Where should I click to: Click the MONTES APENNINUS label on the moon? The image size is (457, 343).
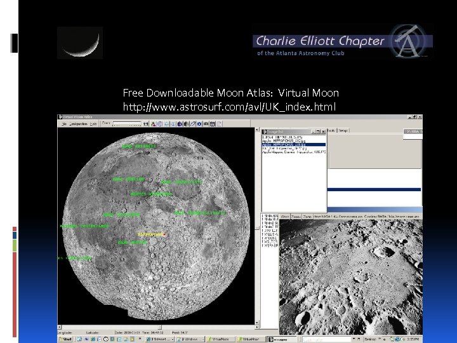click(x=151, y=194)
